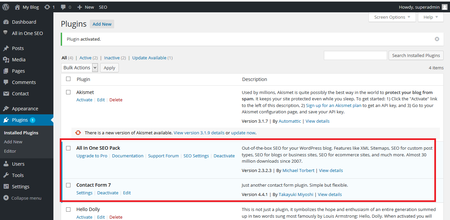450x220 pixels.
Task: Click the Posts pushpin icon
Action: click(x=6, y=48)
